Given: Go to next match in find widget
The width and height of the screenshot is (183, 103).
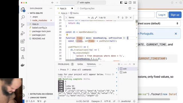Looking at the screenshot, I should click(x=123, y=17).
